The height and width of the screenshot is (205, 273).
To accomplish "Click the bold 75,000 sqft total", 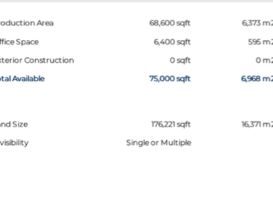I will [170, 79].
